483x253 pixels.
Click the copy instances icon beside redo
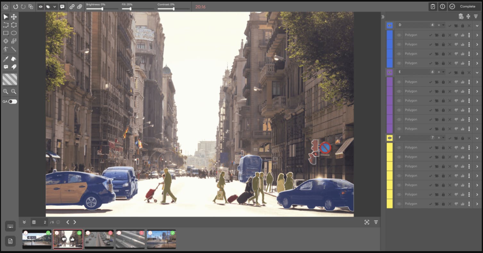pos(31,6)
